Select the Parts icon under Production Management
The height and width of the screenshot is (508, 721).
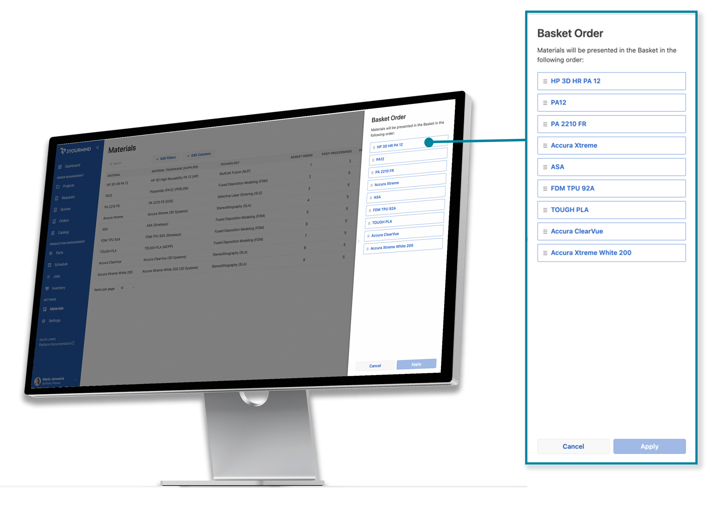(51, 253)
